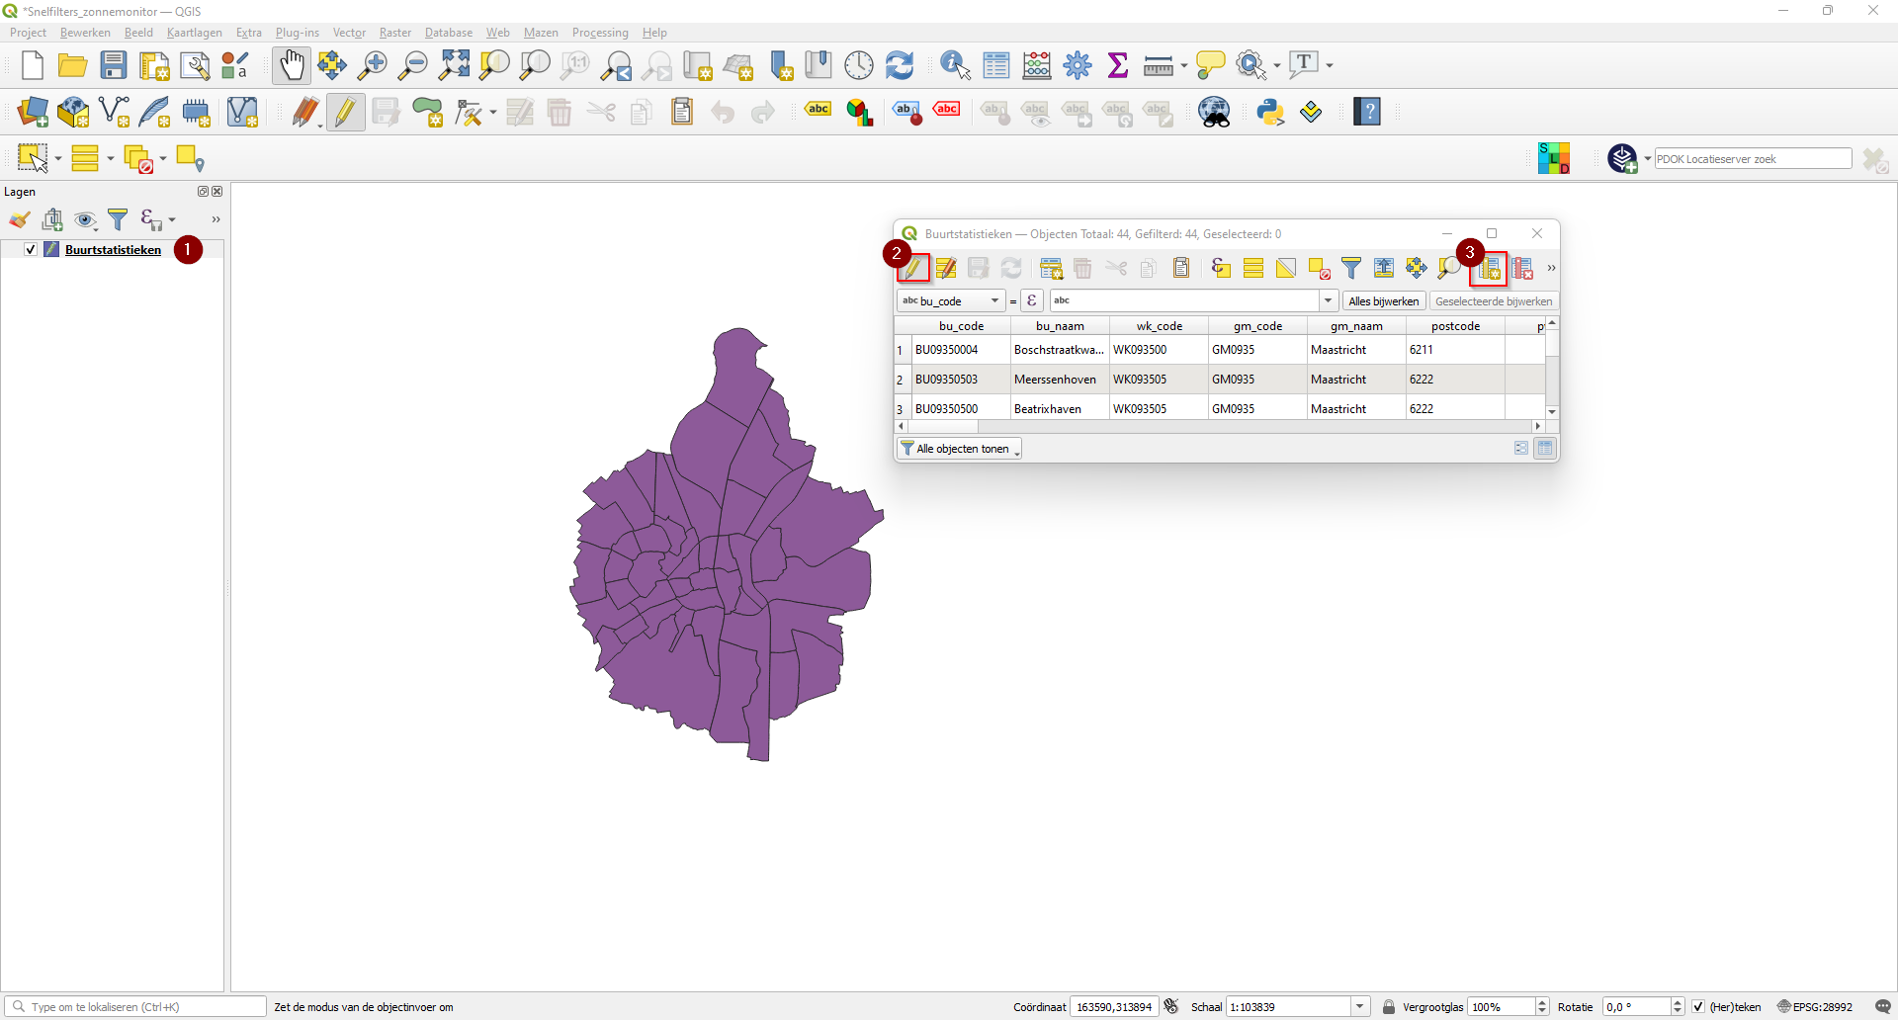The image size is (1898, 1020).
Task: Expand hidden attribute table toolbar items
Action: (x=1551, y=268)
